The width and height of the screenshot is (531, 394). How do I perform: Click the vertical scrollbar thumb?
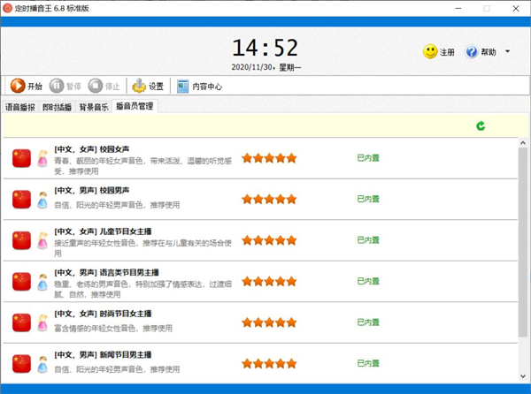tap(523, 242)
